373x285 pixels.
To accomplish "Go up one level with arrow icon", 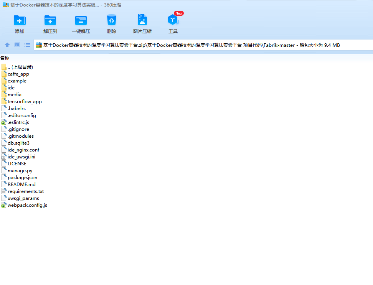I will tap(7, 45).
